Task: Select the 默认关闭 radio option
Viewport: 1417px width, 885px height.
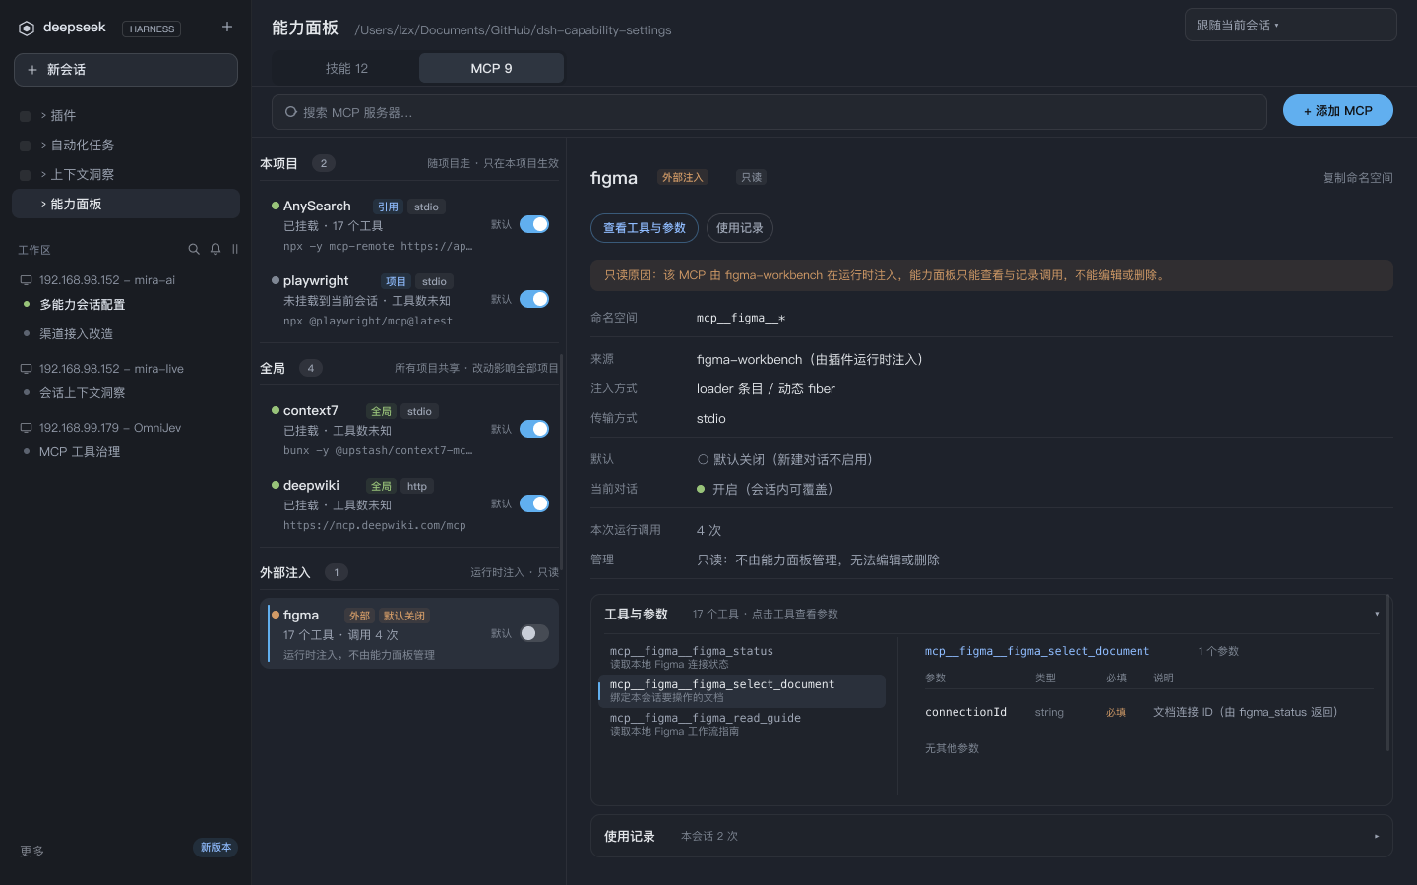Action: pyautogui.click(x=703, y=459)
